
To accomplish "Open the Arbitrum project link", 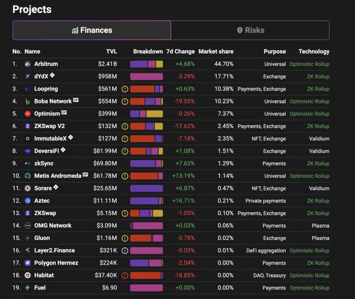I will coord(46,64).
